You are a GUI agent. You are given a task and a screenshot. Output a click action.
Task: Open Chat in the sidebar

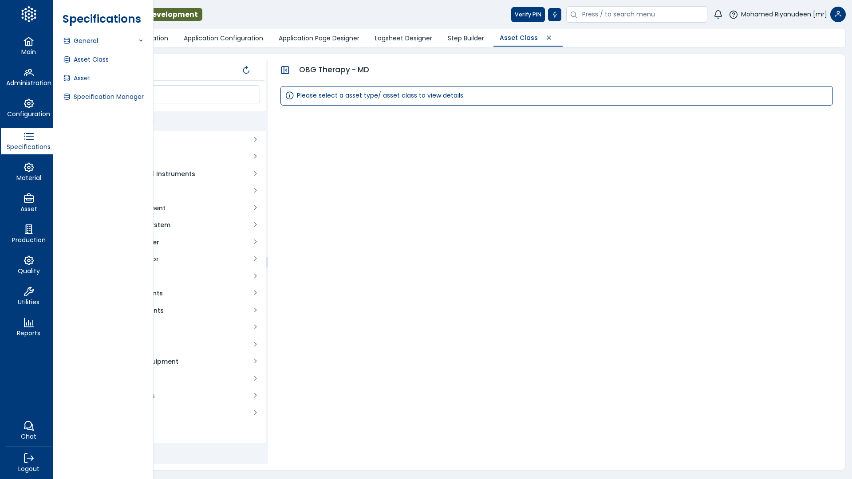28,430
